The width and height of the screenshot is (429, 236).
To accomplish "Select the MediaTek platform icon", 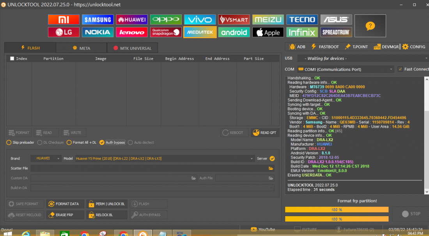I will [200, 32].
